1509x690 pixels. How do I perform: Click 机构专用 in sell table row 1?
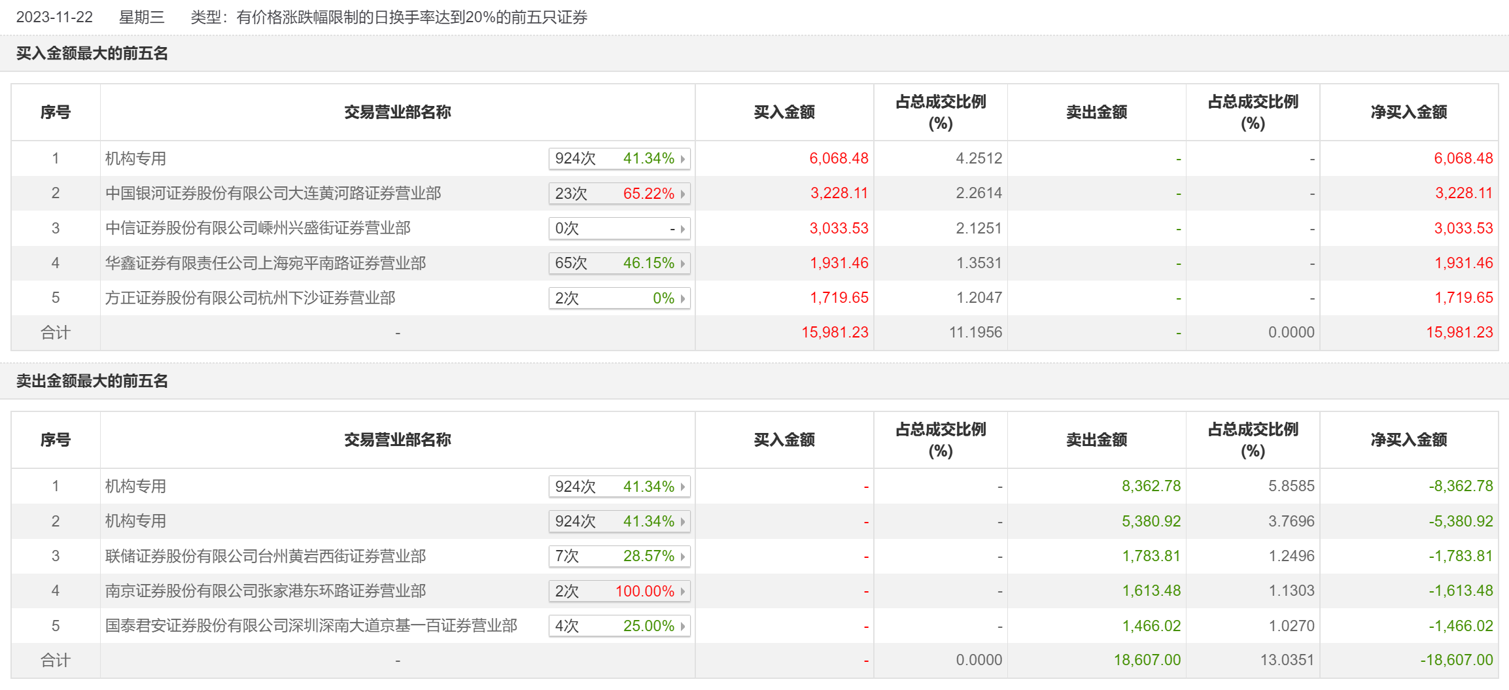tap(136, 487)
